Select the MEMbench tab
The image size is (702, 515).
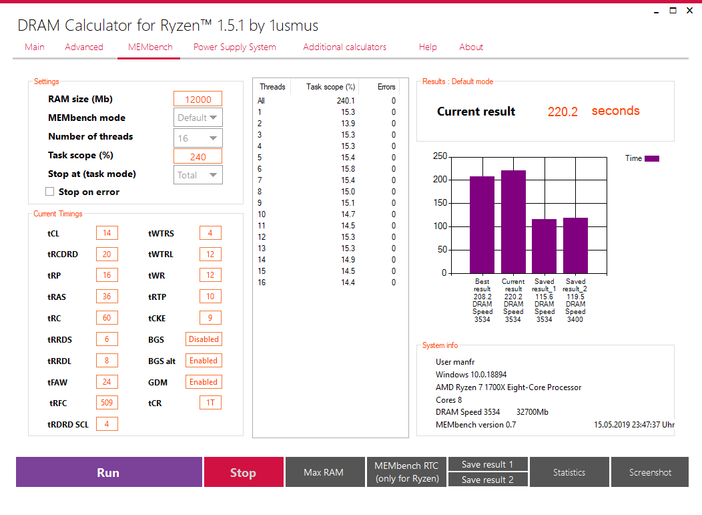(x=150, y=47)
